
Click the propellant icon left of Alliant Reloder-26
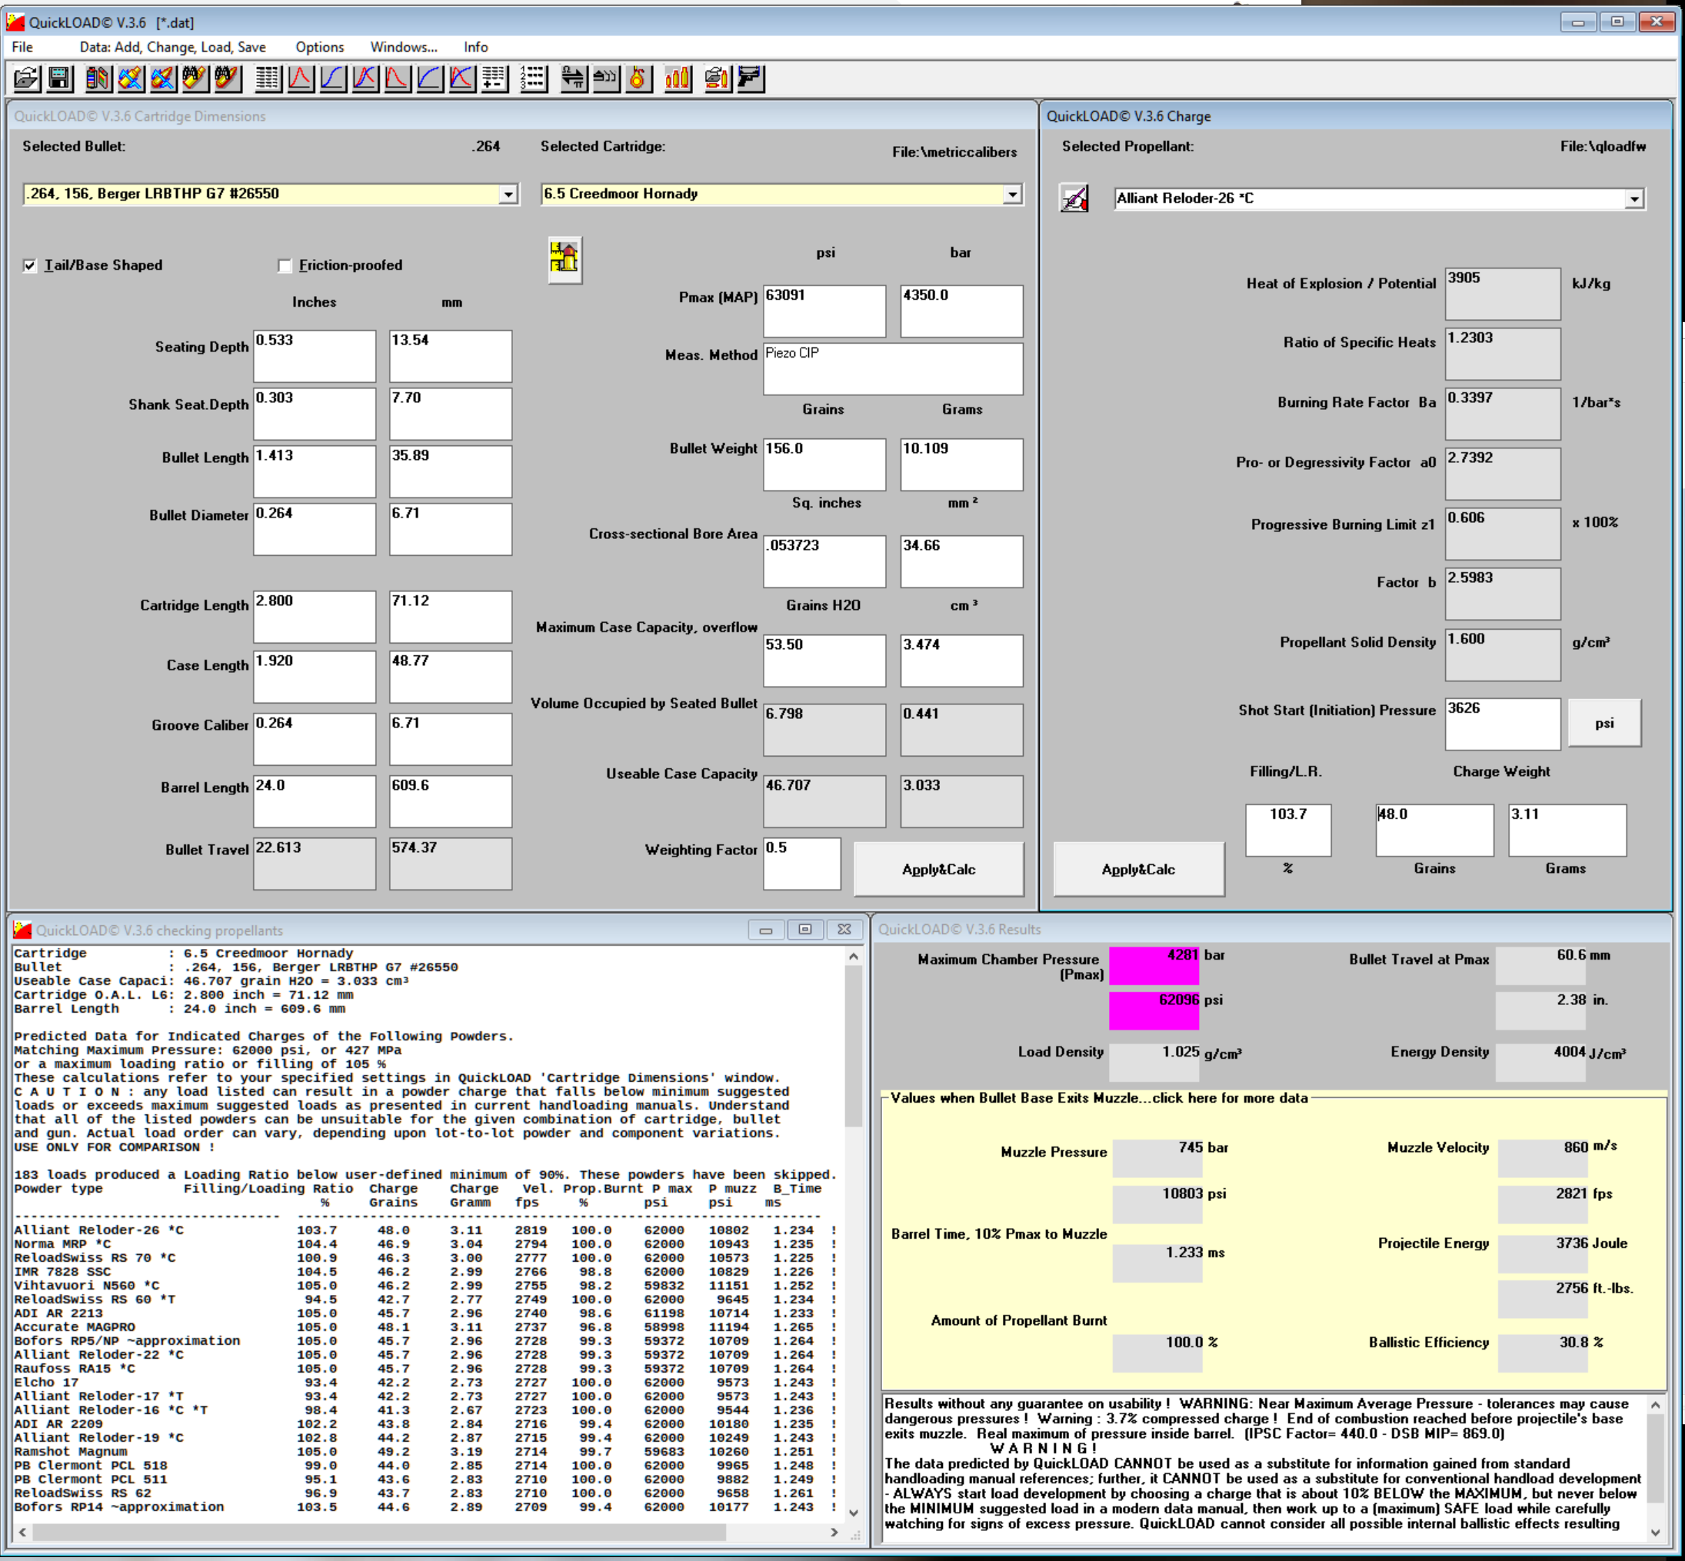(x=1074, y=199)
